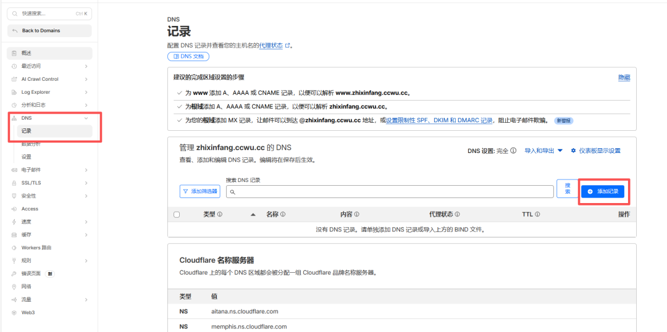Image resolution: width=667 pixels, height=332 pixels.
Task: Click the 隐藏 link to hide steps
Action: [624, 78]
